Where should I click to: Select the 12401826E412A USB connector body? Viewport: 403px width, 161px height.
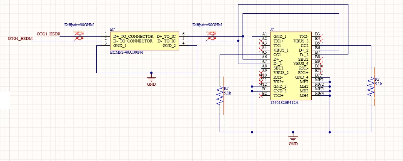coord(290,66)
